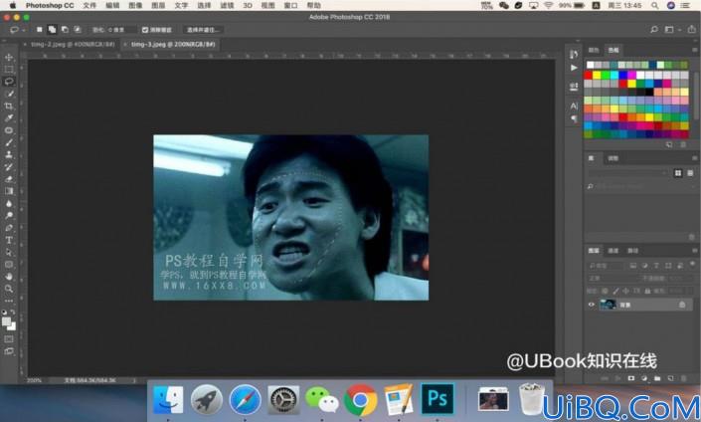Open the layer filter kind dropdown
This screenshot has height=422, width=701.
coord(607,266)
